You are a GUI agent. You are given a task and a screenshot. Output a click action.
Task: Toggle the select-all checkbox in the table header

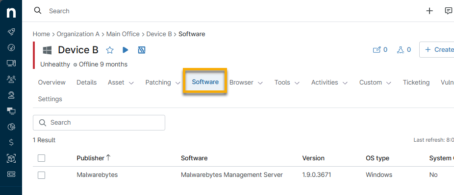(x=41, y=158)
